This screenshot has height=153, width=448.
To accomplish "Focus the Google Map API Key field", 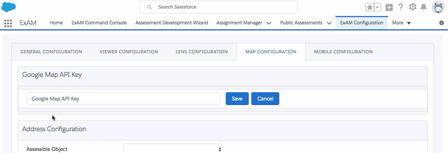I will tap(123, 99).
